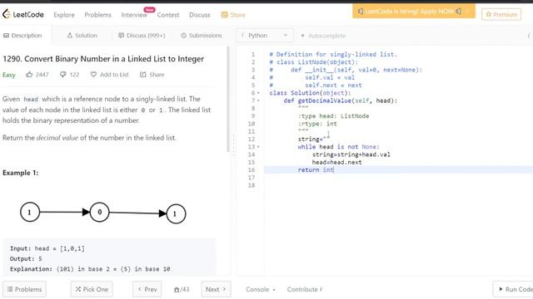This screenshot has width=533, height=299.
Task: Click the description panel scrollbar
Action: [x=228, y=100]
